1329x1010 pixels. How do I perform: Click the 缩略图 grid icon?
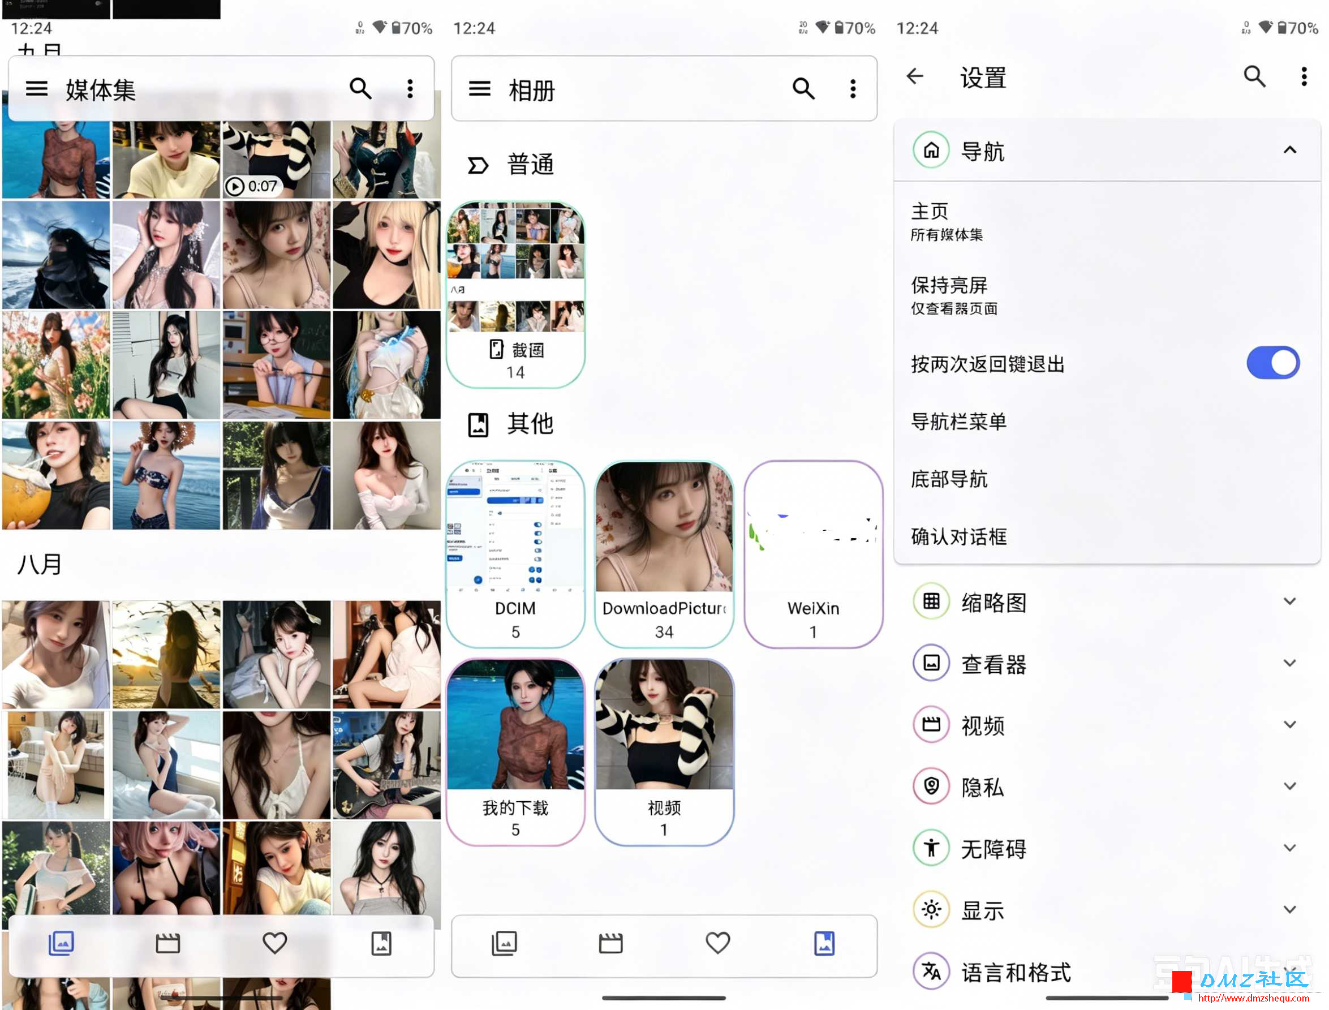pyautogui.click(x=931, y=601)
